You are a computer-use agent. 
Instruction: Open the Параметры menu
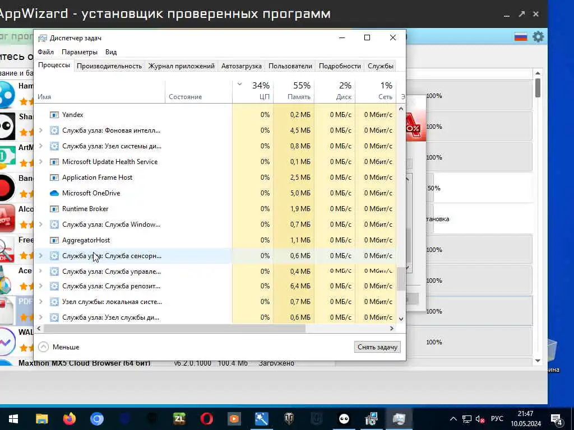pyautogui.click(x=80, y=52)
